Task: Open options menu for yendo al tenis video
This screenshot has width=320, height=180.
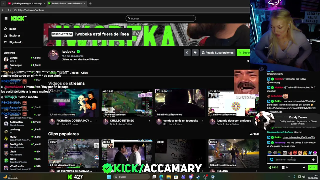Action: [x=203, y=121]
